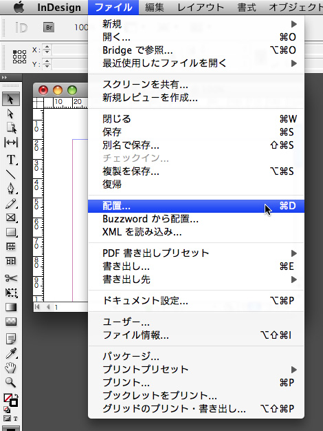Open the 編集 menu
This screenshot has width=323, height=431.
tap(154, 7)
